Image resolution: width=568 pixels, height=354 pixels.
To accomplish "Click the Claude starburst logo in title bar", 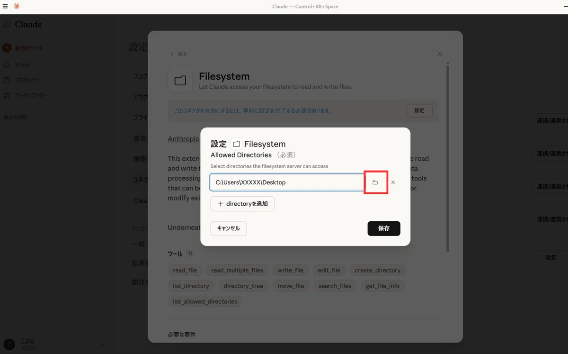I will tap(17, 6).
